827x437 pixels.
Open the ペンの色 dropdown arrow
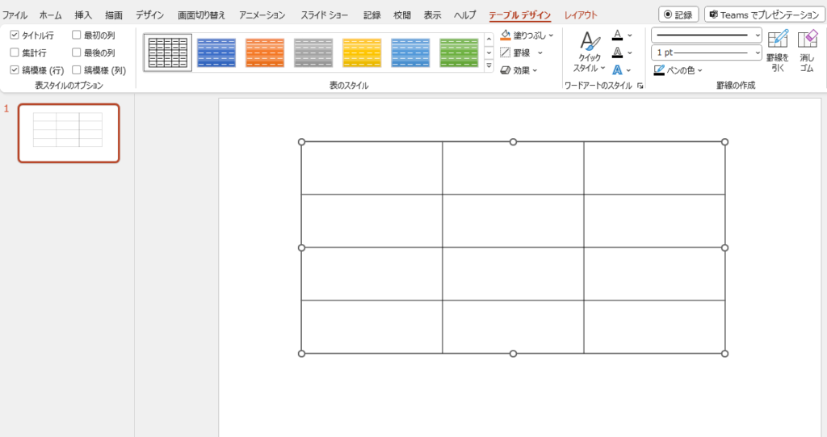coord(700,70)
